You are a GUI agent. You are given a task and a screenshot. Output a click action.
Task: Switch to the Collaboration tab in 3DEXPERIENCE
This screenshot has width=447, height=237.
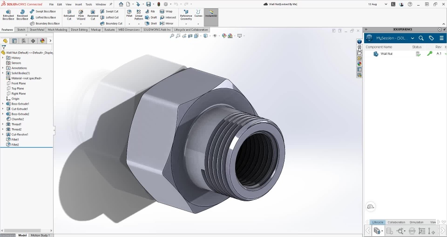click(x=396, y=222)
